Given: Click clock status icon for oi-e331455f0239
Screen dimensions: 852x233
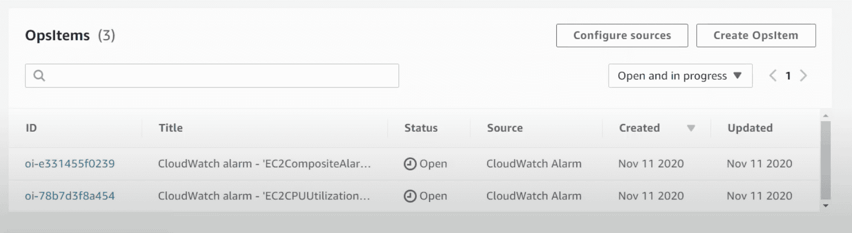Looking at the screenshot, I should coord(410,164).
